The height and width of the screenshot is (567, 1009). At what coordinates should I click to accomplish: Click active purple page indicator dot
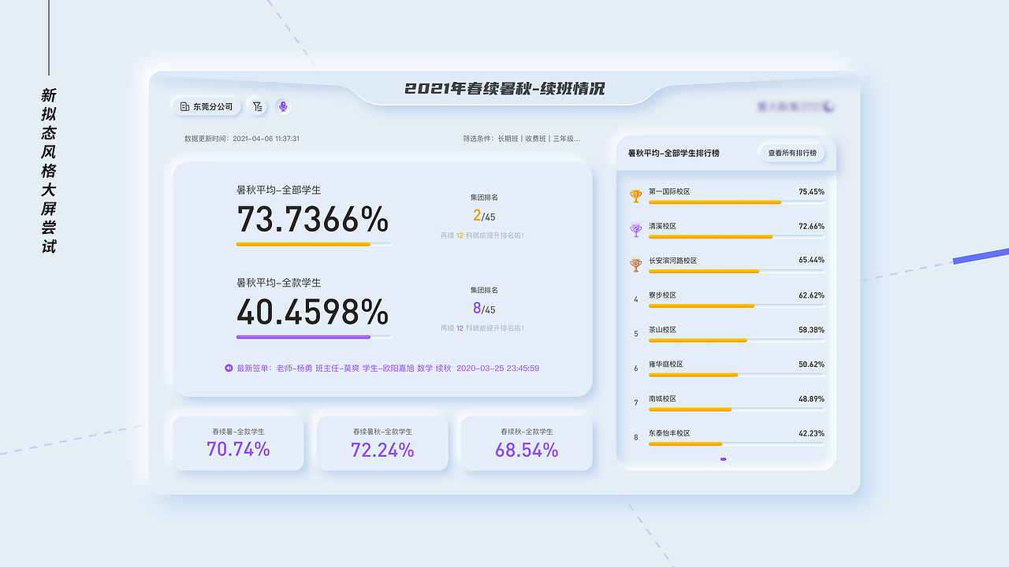click(x=723, y=459)
